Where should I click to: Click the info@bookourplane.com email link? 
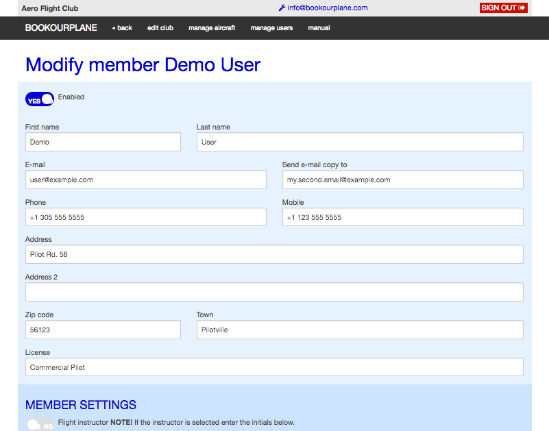(x=328, y=8)
